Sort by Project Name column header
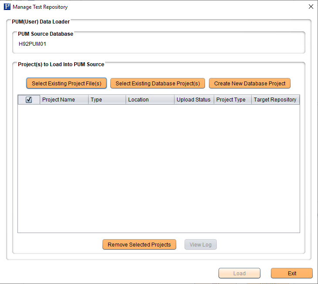The image size is (318, 284). click(64, 100)
